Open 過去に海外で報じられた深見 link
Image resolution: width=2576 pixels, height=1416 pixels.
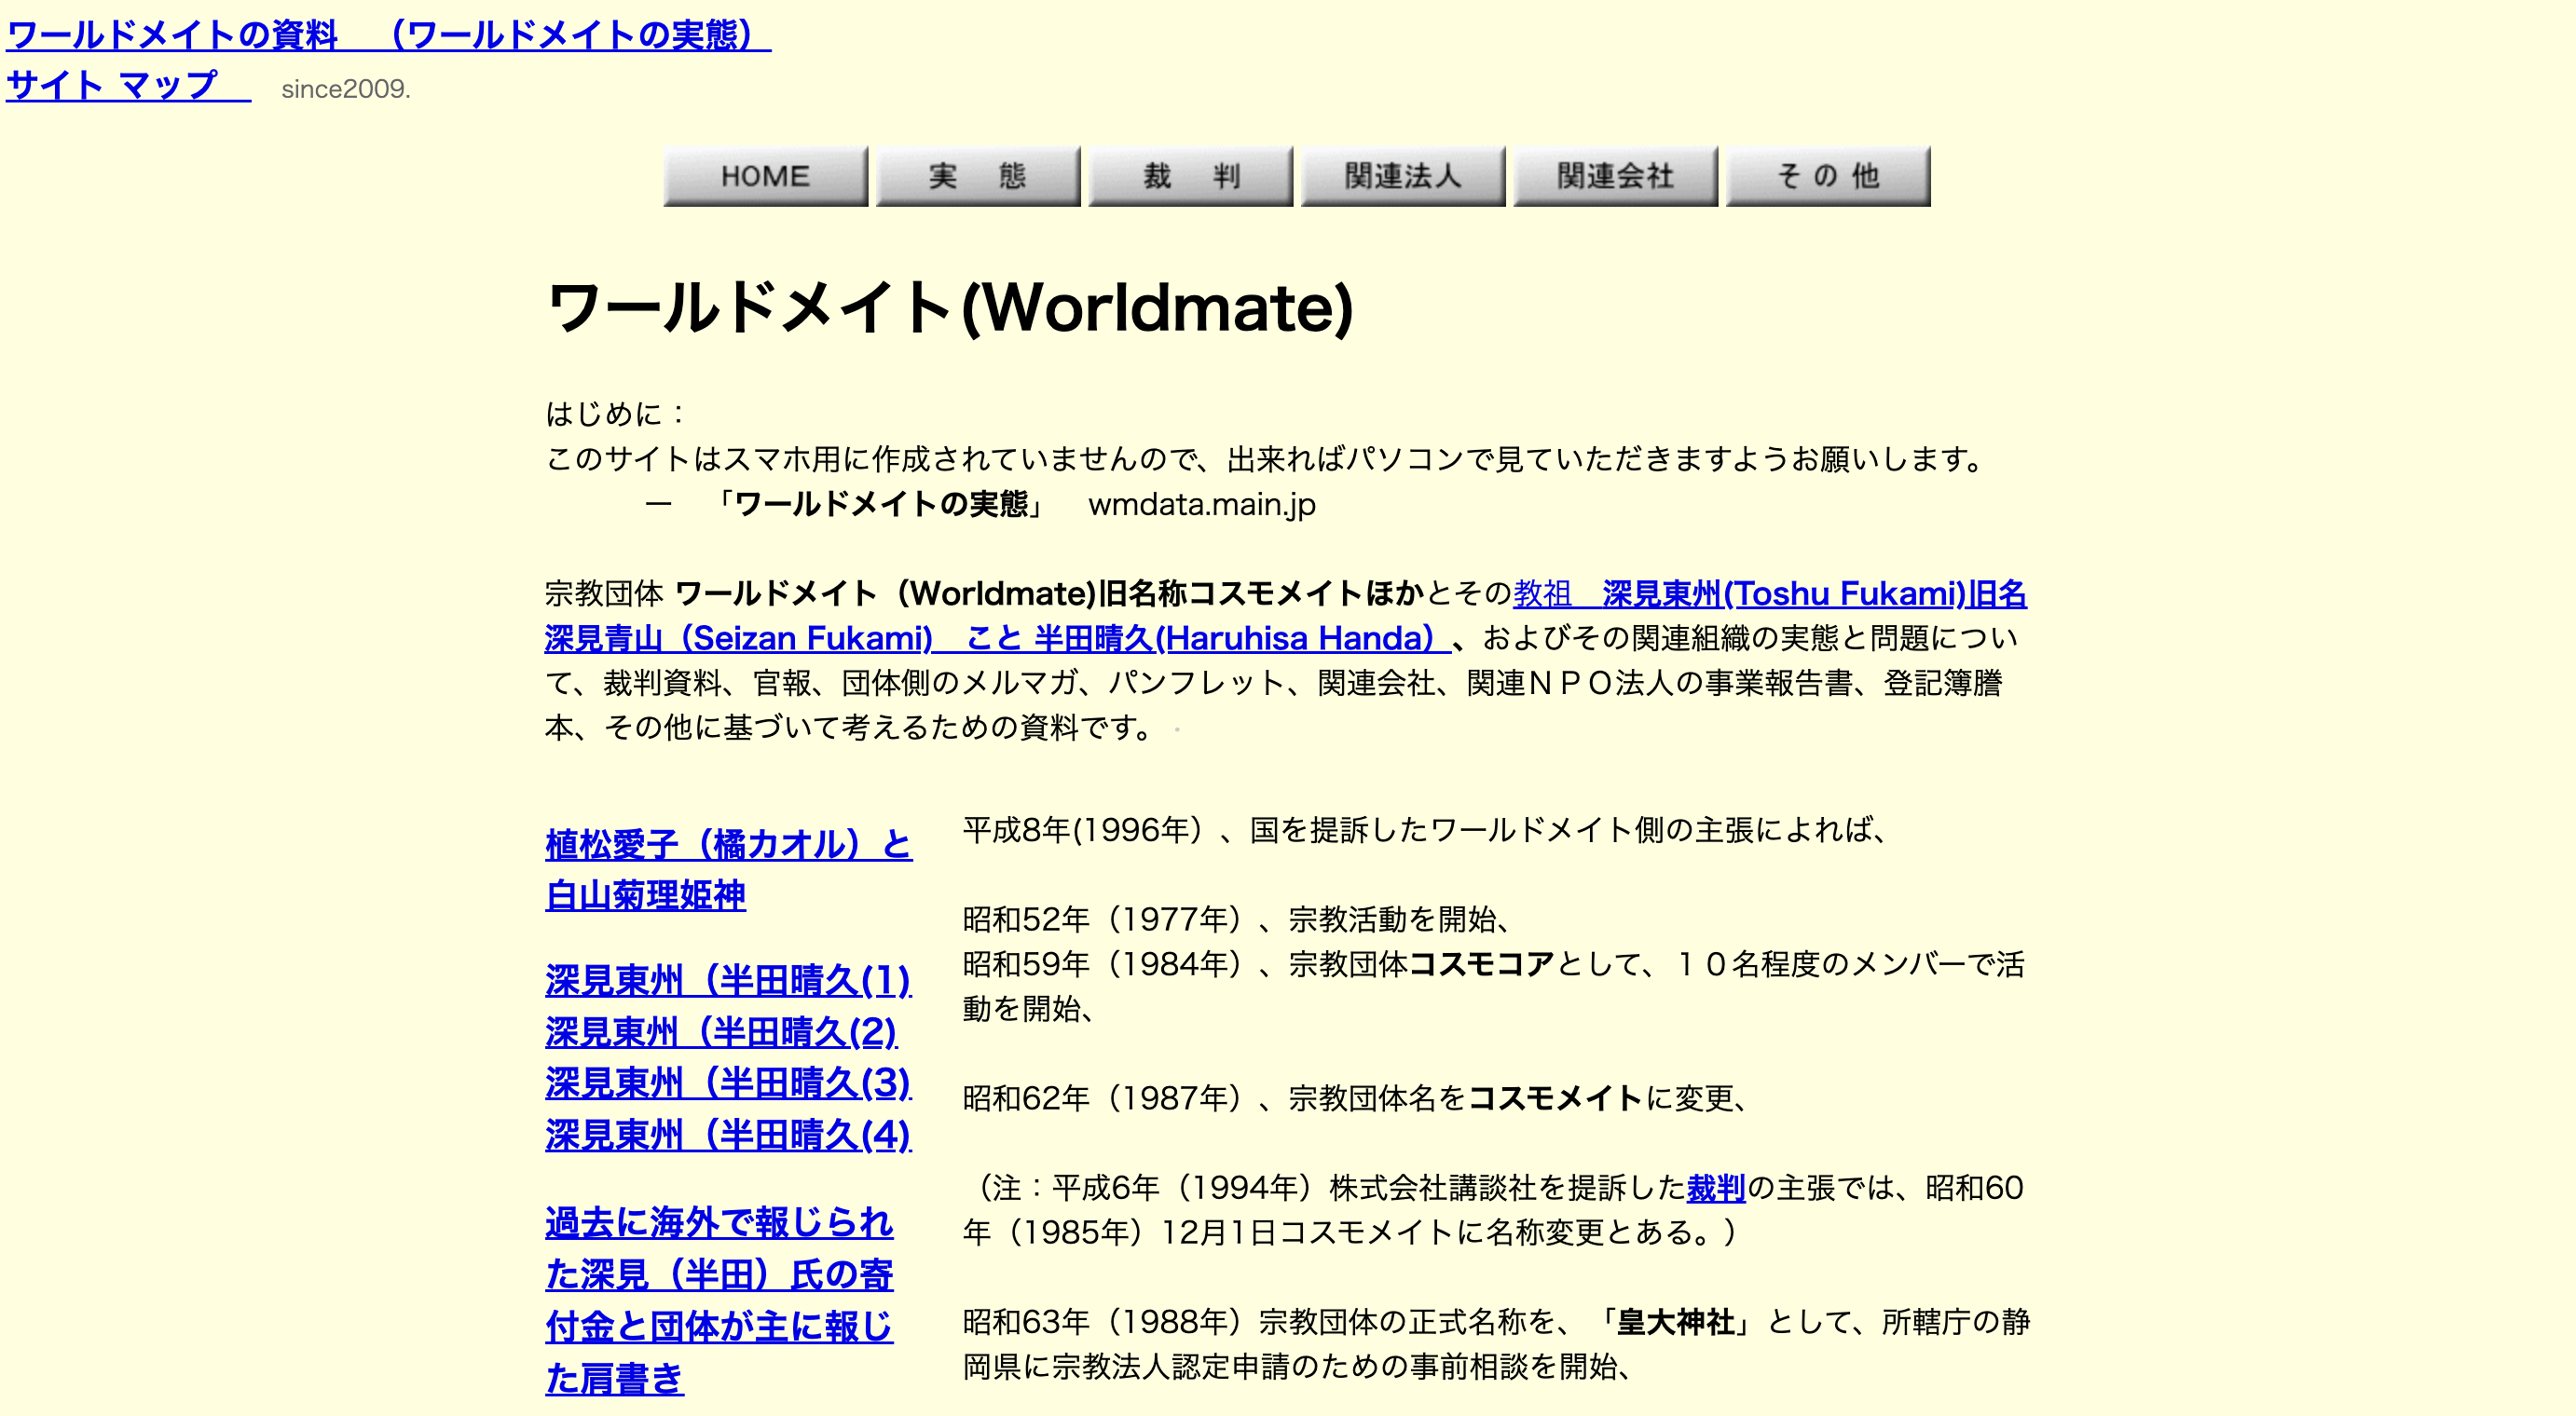[719, 1300]
